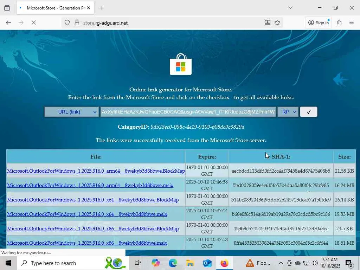Open a new browser tab
360x270 pixels.
coord(102,8)
